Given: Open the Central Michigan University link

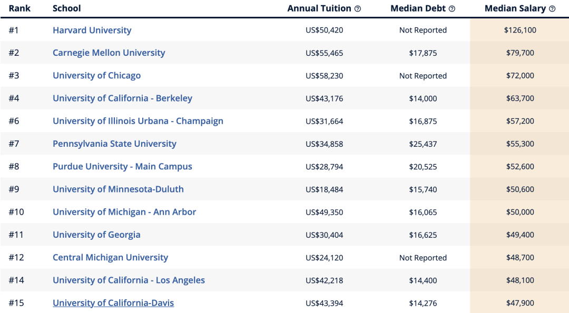Looking at the screenshot, I should (110, 258).
